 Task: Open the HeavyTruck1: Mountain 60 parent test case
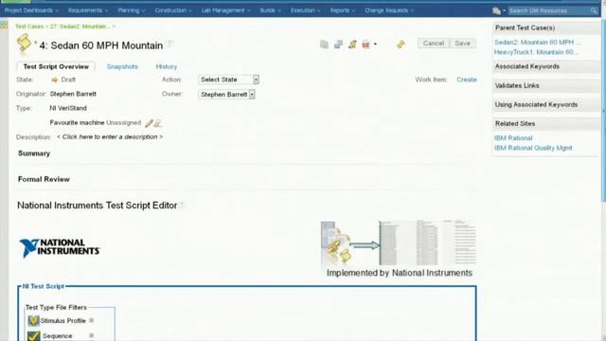pyautogui.click(x=536, y=52)
